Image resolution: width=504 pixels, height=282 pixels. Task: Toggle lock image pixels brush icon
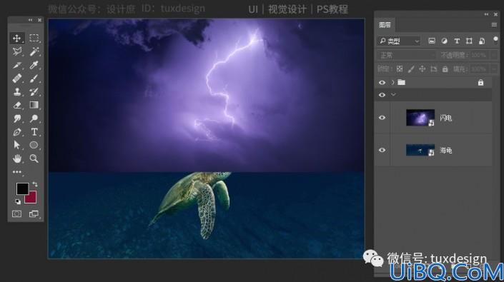411,69
